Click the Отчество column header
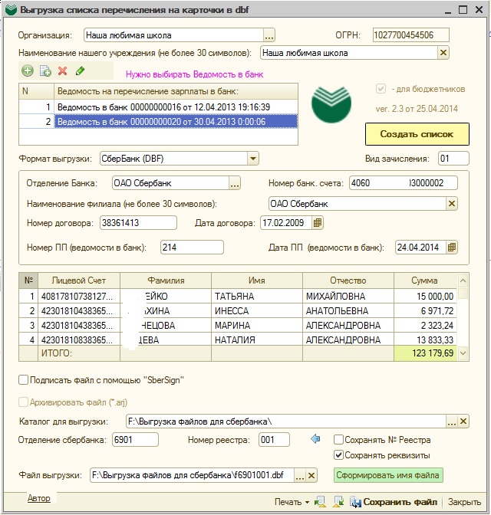The image size is (491, 515). tap(348, 280)
